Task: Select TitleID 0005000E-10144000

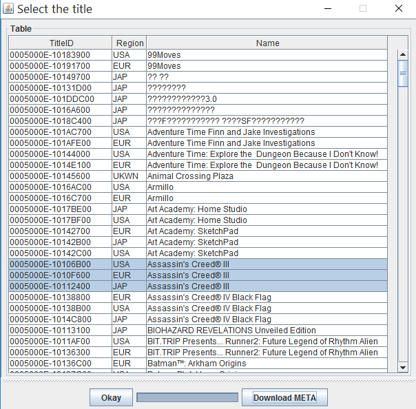Action: click(x=61, y=154)
